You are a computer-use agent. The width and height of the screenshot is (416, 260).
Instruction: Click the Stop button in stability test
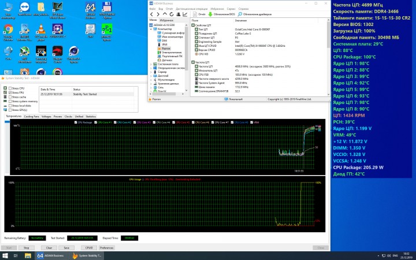tap(26, 248)
